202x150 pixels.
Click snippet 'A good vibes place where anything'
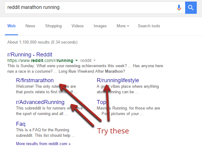coord(128,87)
